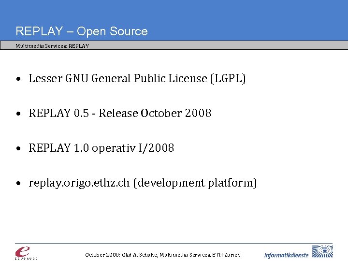The image size is (348, 261).
Task: Click the footer text 'October 2008: Olaf A. Schulte'
Action: click(121, 255)
